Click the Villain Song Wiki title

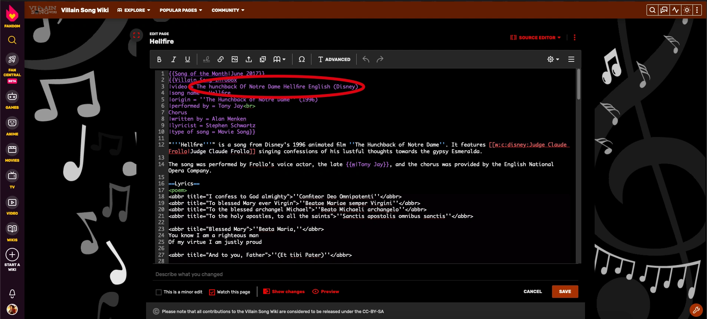pos(85,10)
